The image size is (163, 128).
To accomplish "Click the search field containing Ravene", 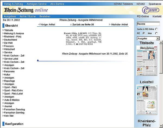I will (148, 24).
